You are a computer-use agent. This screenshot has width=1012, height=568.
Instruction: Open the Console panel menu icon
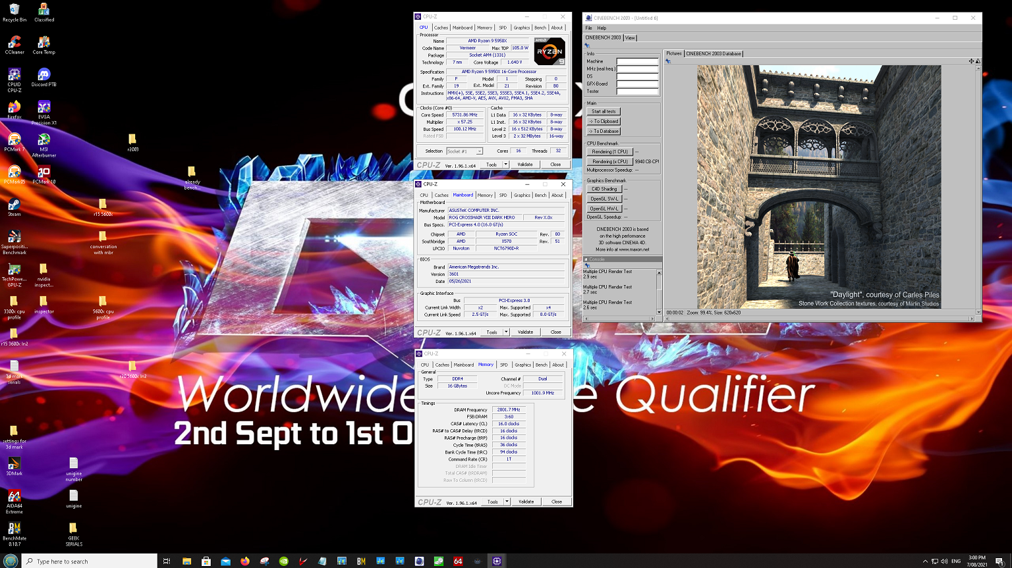click(x=587, y=266)
